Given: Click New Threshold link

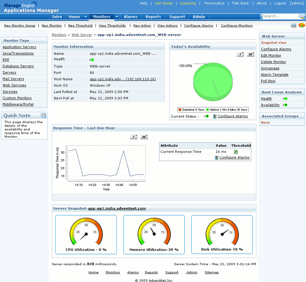Looking at the screenshot, I should tap(80, 25).
